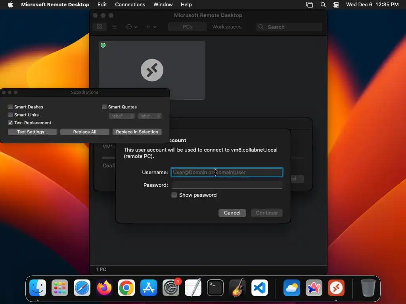Click the date and time in menu bar
The width and height of the screenshot is (406, 304).
click(x=372, y=4)
